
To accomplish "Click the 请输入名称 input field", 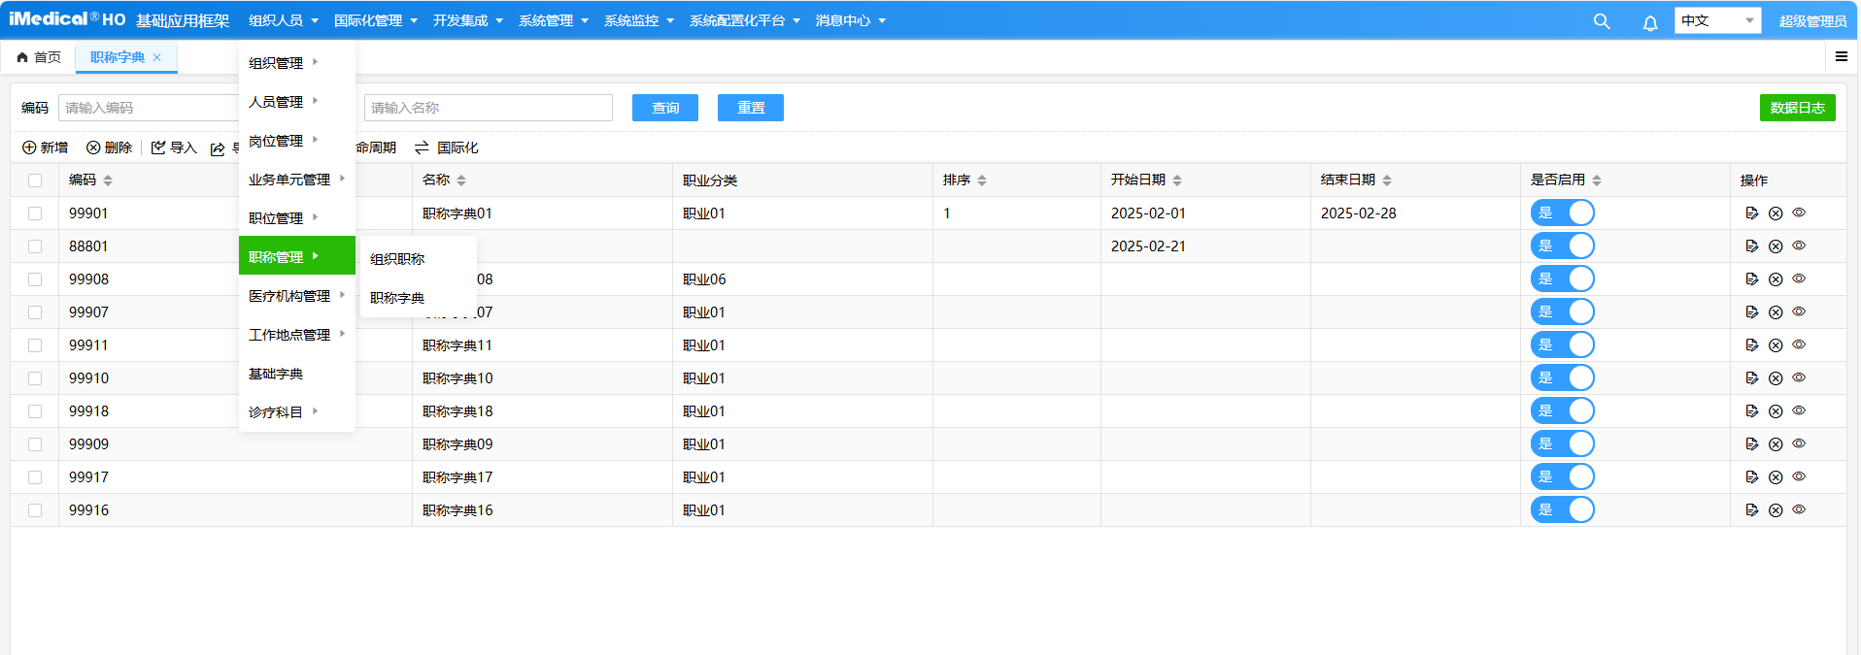I will pyautogui.click(x=488, y=108).
